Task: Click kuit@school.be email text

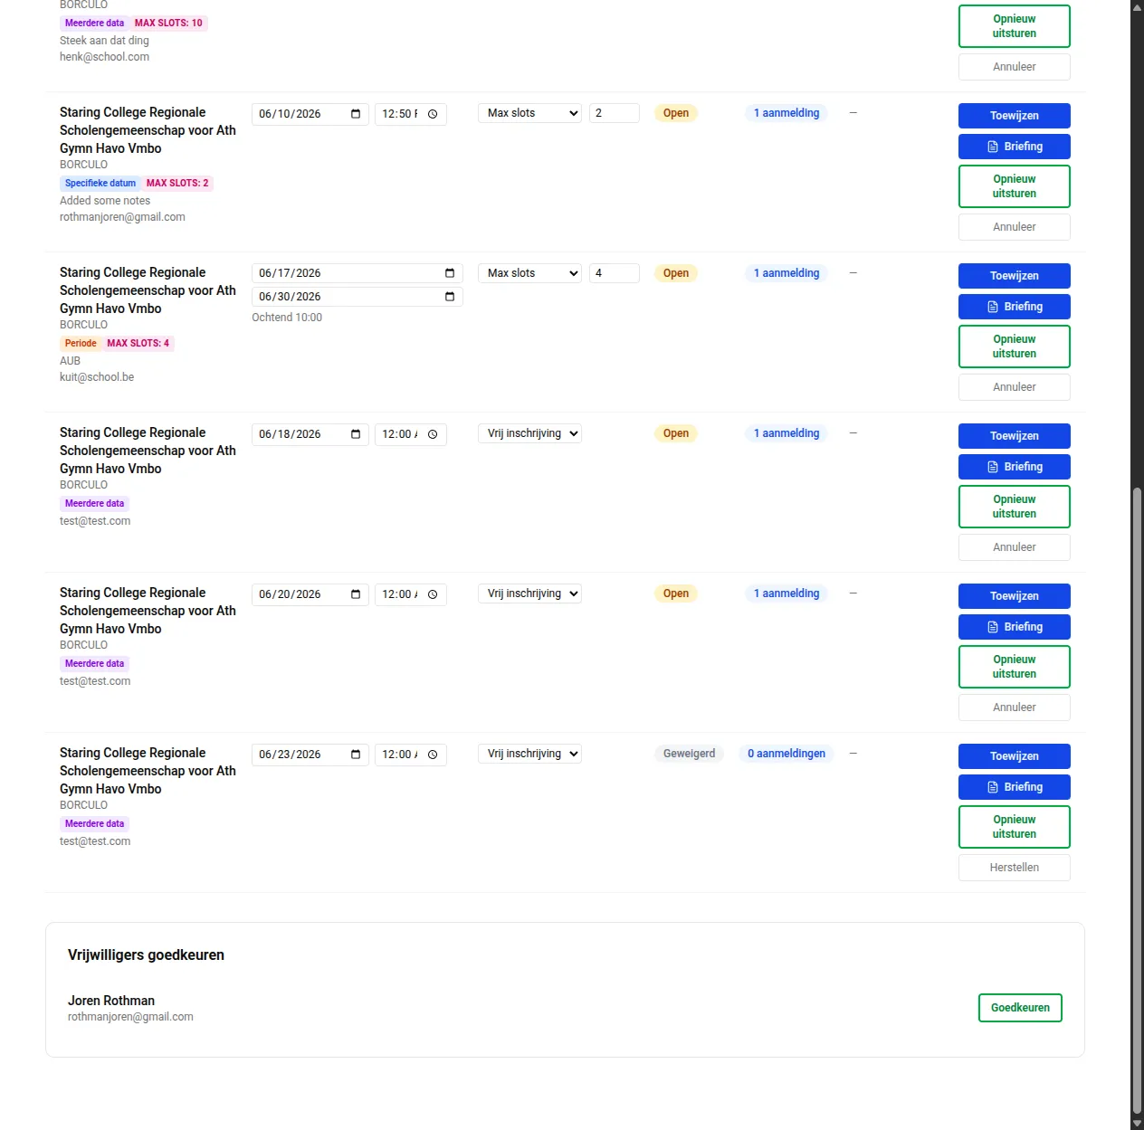Action: point(97,377)
